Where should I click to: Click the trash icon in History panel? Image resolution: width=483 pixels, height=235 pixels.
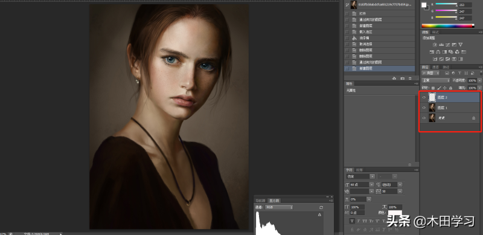click(x=410, y=79)
